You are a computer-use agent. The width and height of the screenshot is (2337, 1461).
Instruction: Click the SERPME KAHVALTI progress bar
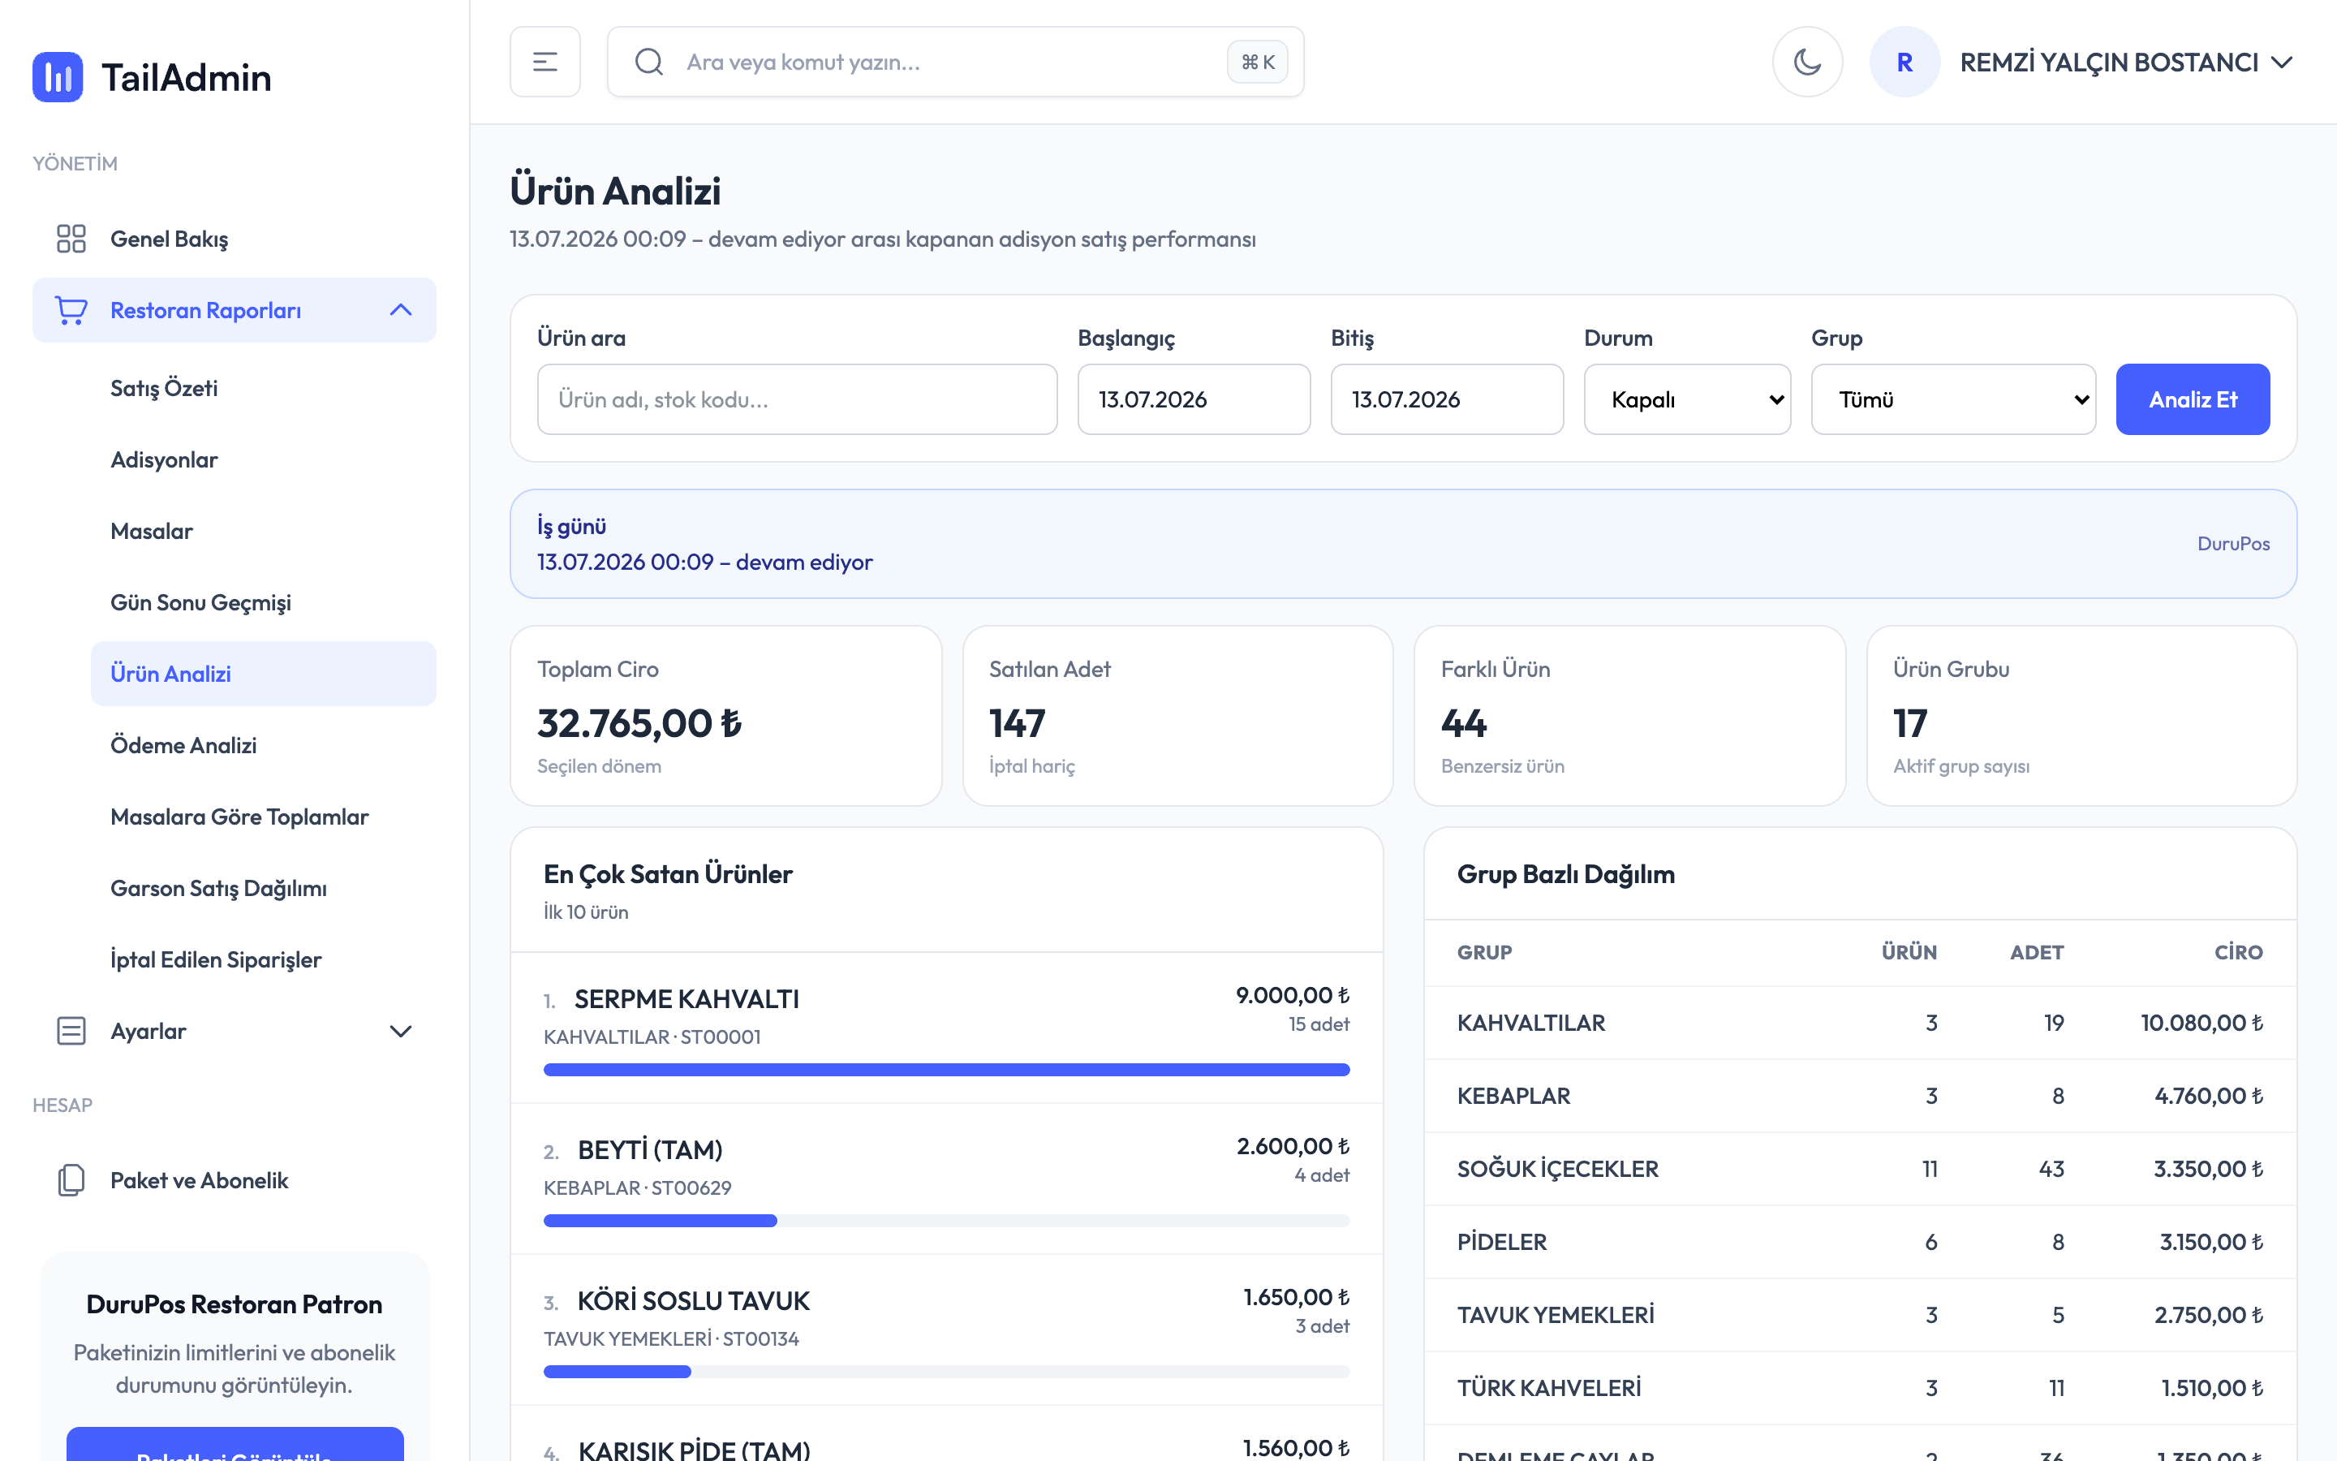pyautogui.click(x=946, y=1070)
